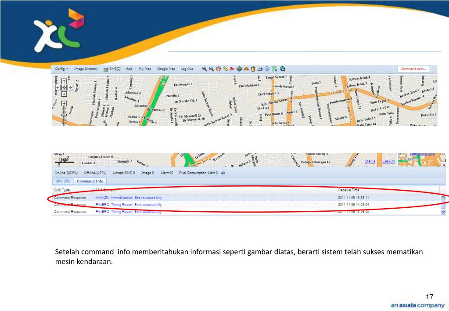The height and width of the screenshot is (311, 449).
Task: Pick the ruler distance measuring tool
Action: pyautogui.click(x=225, y=69)
